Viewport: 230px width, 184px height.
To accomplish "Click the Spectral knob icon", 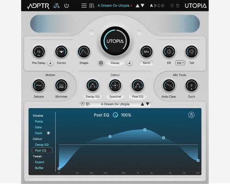I will (x=115, y=86).
